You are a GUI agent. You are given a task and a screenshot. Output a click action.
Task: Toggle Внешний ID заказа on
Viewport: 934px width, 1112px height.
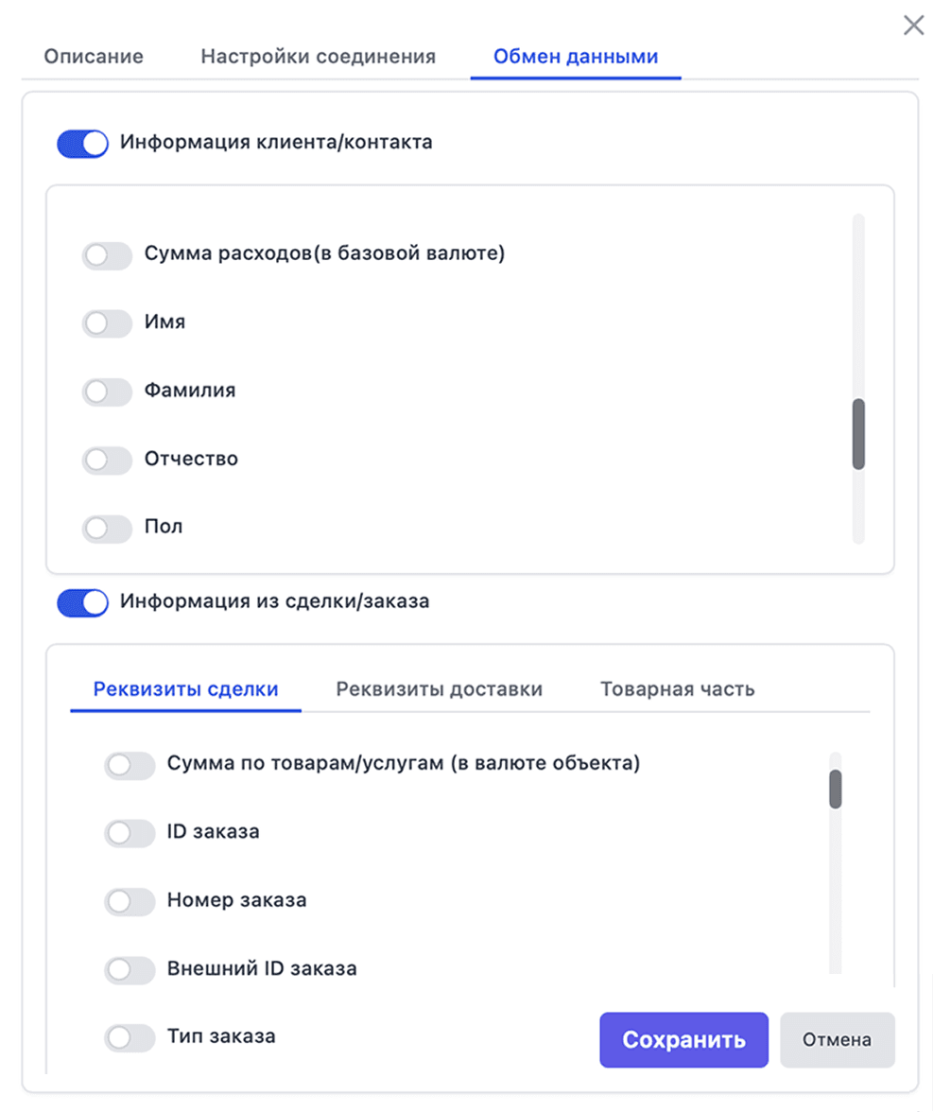tap(130, 969)
